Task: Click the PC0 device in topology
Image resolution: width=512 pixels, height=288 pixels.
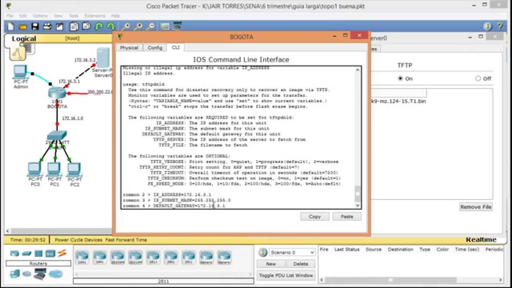Action: pos(35,170)
